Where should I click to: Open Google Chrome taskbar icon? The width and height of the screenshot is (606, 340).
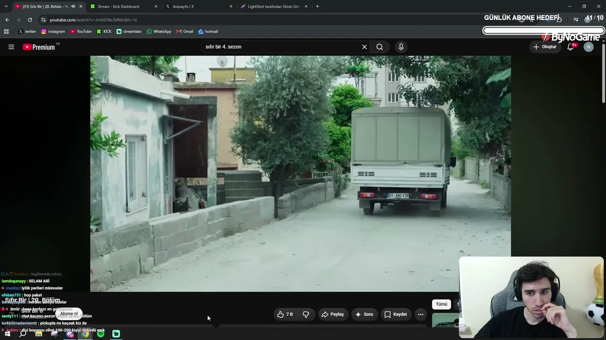pyautogui.click(x=85, y=334)
